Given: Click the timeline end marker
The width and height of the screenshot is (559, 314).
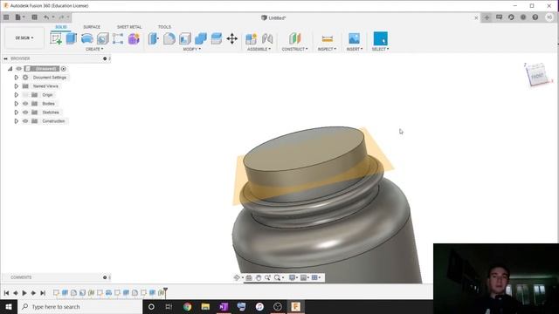Looking at the screenshot, I should click(x=165, y=292).
